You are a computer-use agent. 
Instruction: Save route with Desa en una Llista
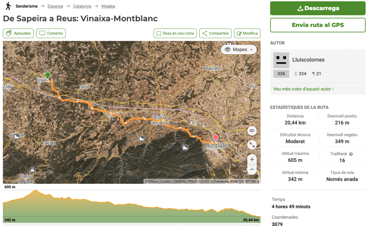click(175, 33)
